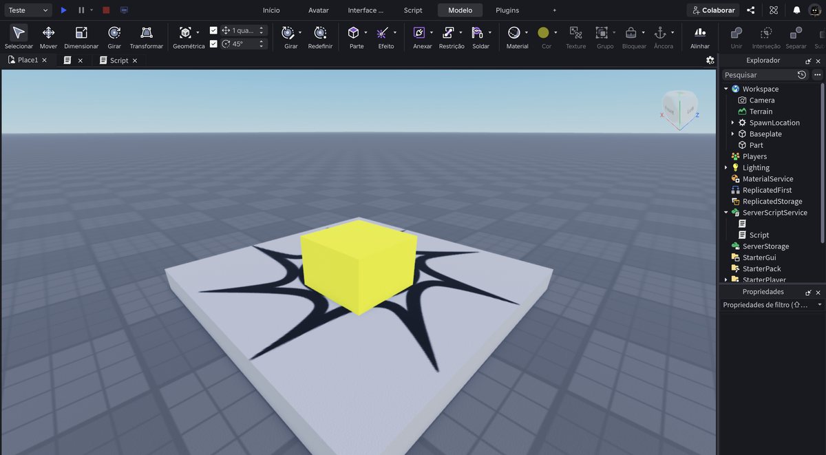Close the Place1 tab
This screenshot has width=826, height=455.
click(44, 60)
